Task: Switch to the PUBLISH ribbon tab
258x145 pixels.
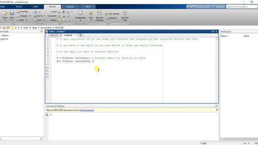Action: coord(71,7)
